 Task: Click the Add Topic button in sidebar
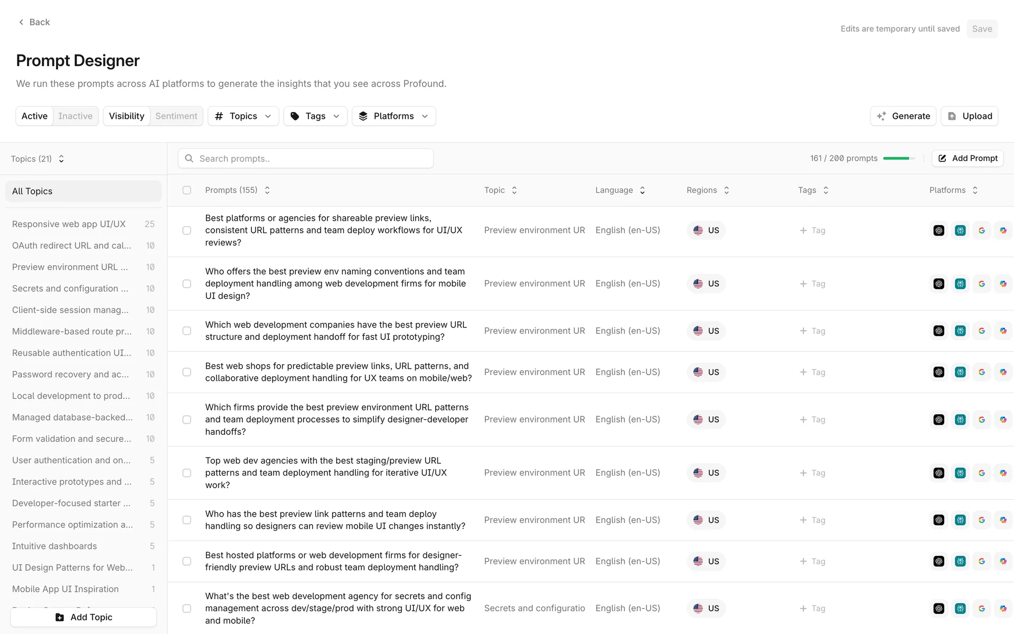83,617
